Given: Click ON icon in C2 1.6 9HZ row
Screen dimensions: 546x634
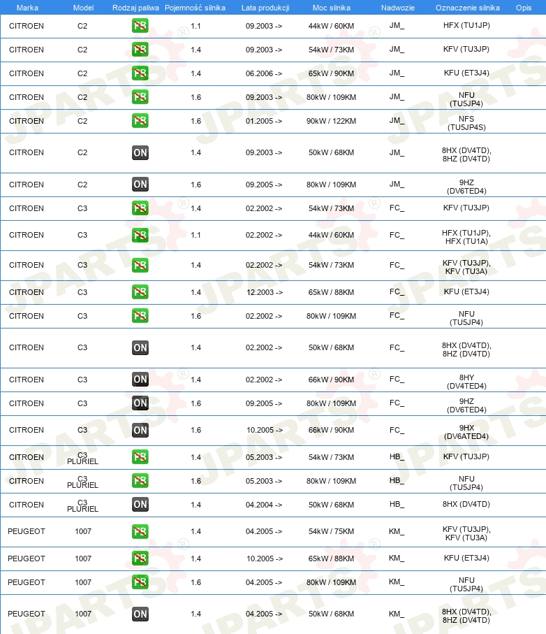Looking at the screenshot, I should 140,185.
